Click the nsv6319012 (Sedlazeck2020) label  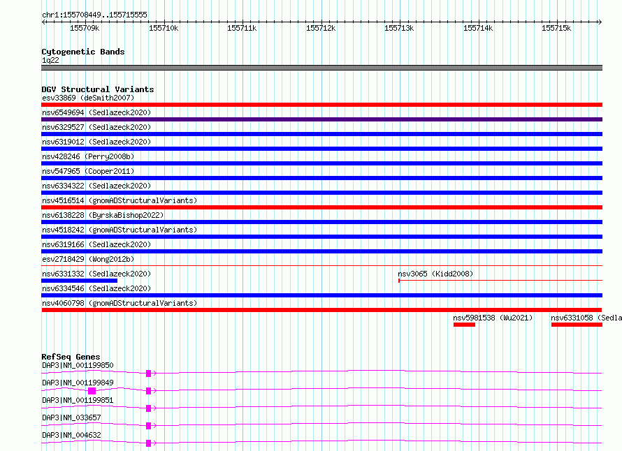[x=96, y=142]
